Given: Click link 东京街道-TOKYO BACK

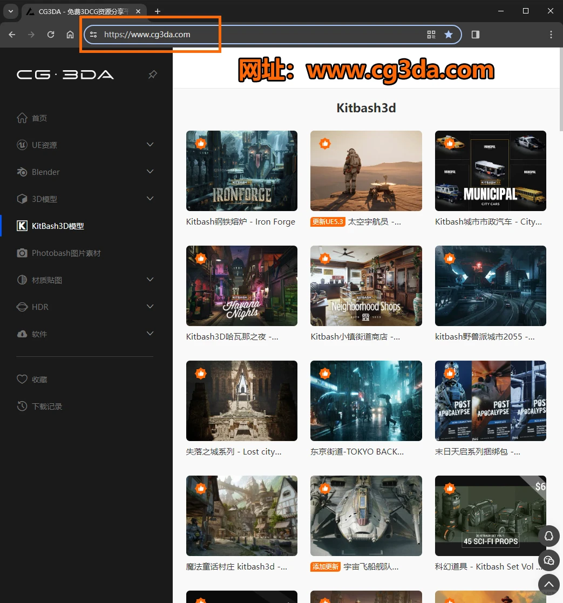Looking at the screenshot, I should pyautogui.click(x=357, y=452).
